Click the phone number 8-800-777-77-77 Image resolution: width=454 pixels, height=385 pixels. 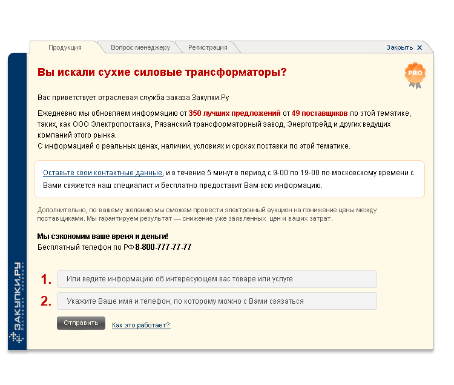click(x=163, y=247)
